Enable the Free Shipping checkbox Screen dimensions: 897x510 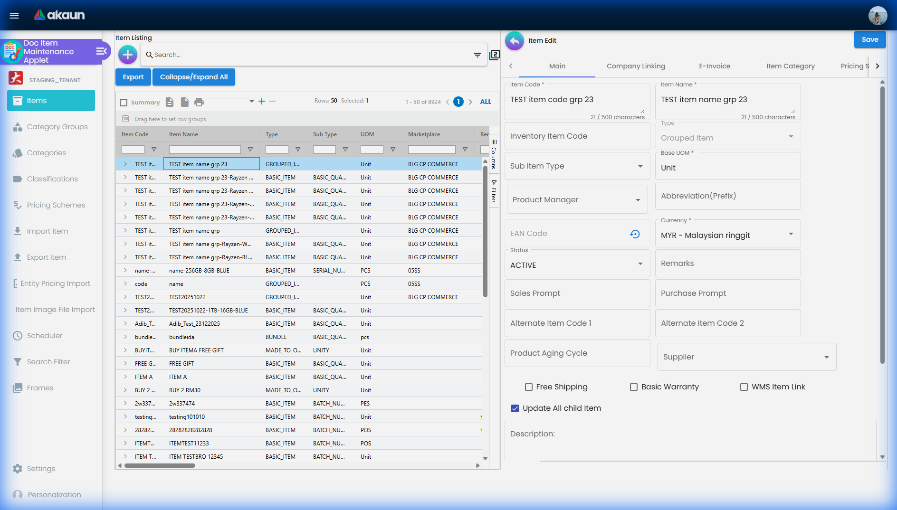pyautogui.click(x=528, y=387)
